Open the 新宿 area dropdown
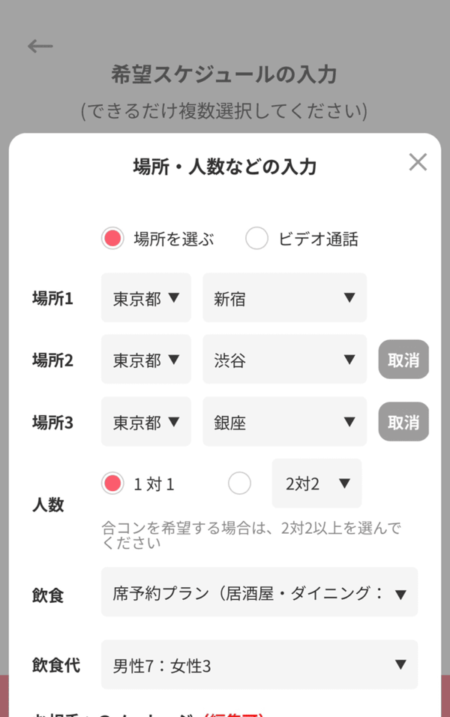 pyautogui.click(x=284, y=298)
